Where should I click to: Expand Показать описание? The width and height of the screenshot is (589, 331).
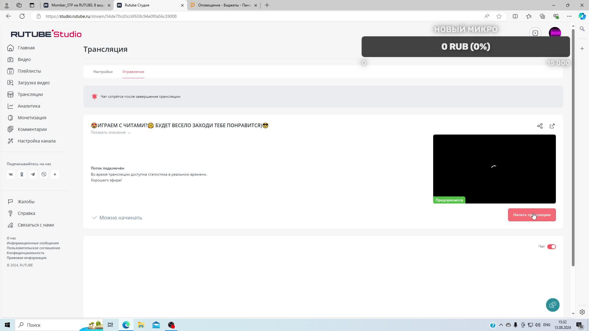[x=111, y=132]
